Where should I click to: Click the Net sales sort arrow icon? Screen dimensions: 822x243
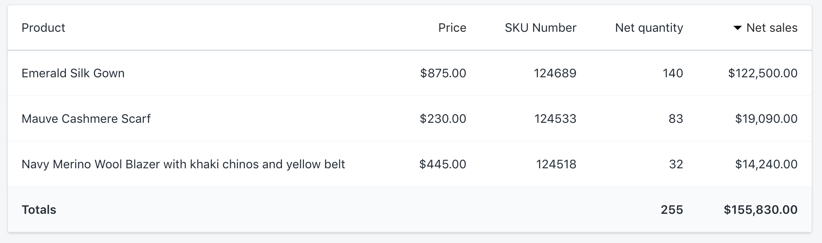pos(737,28)
